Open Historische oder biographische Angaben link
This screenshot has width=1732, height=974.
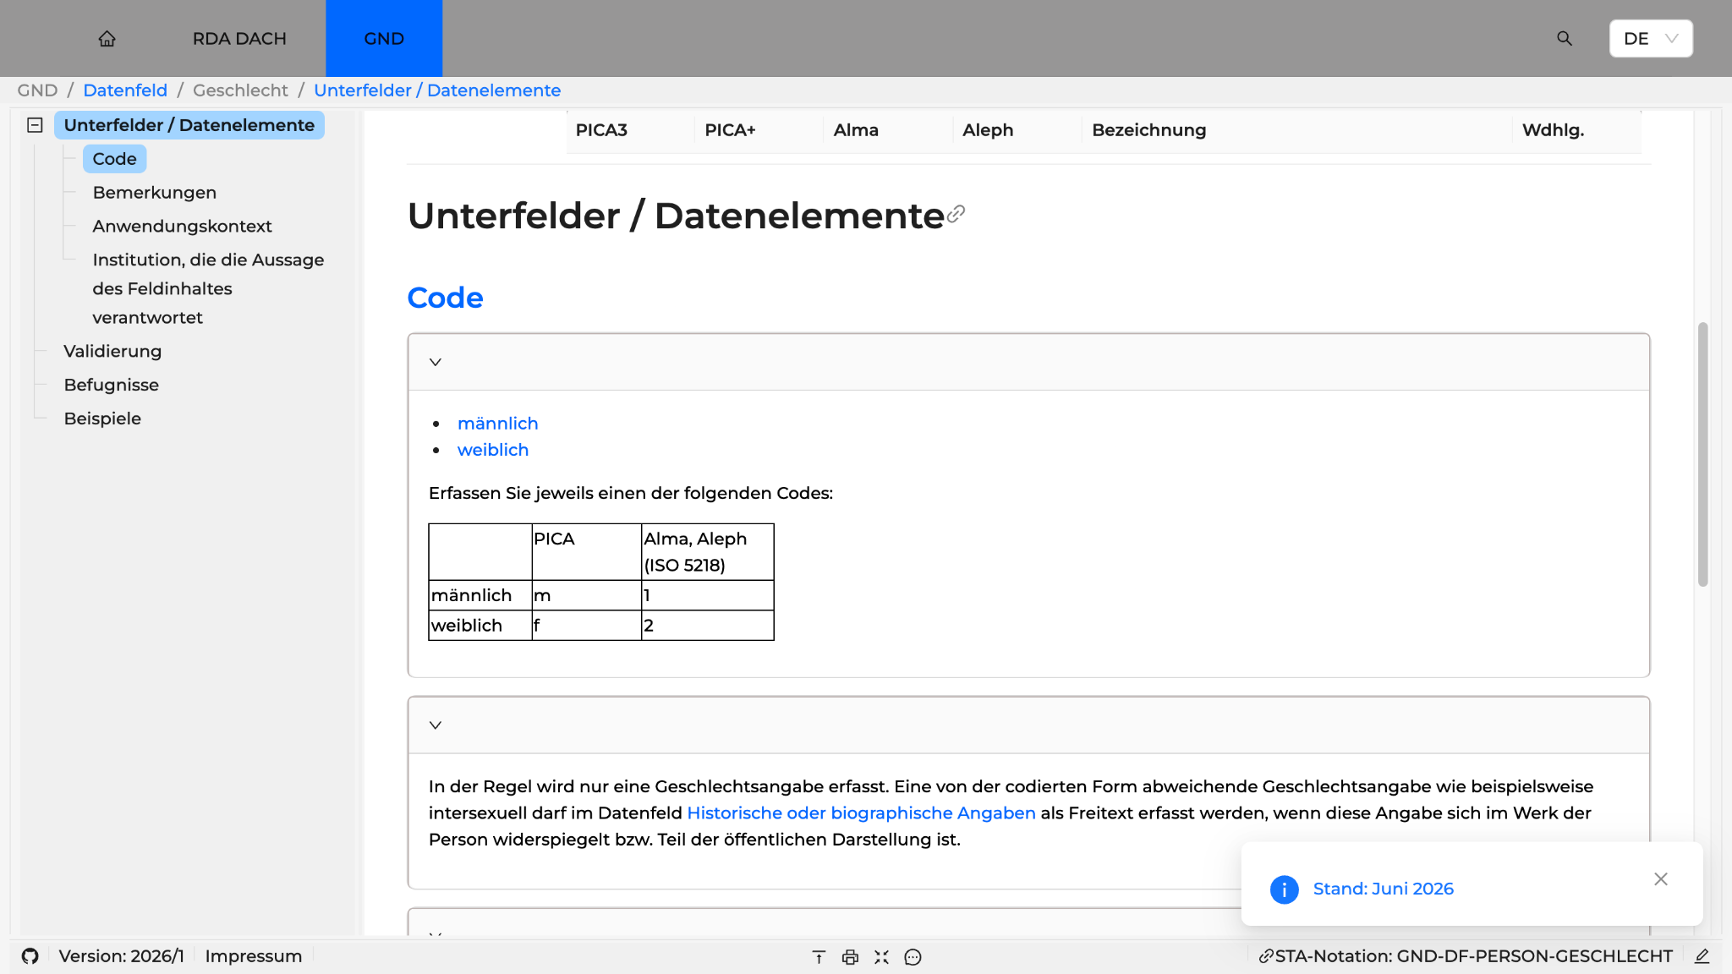861,813
